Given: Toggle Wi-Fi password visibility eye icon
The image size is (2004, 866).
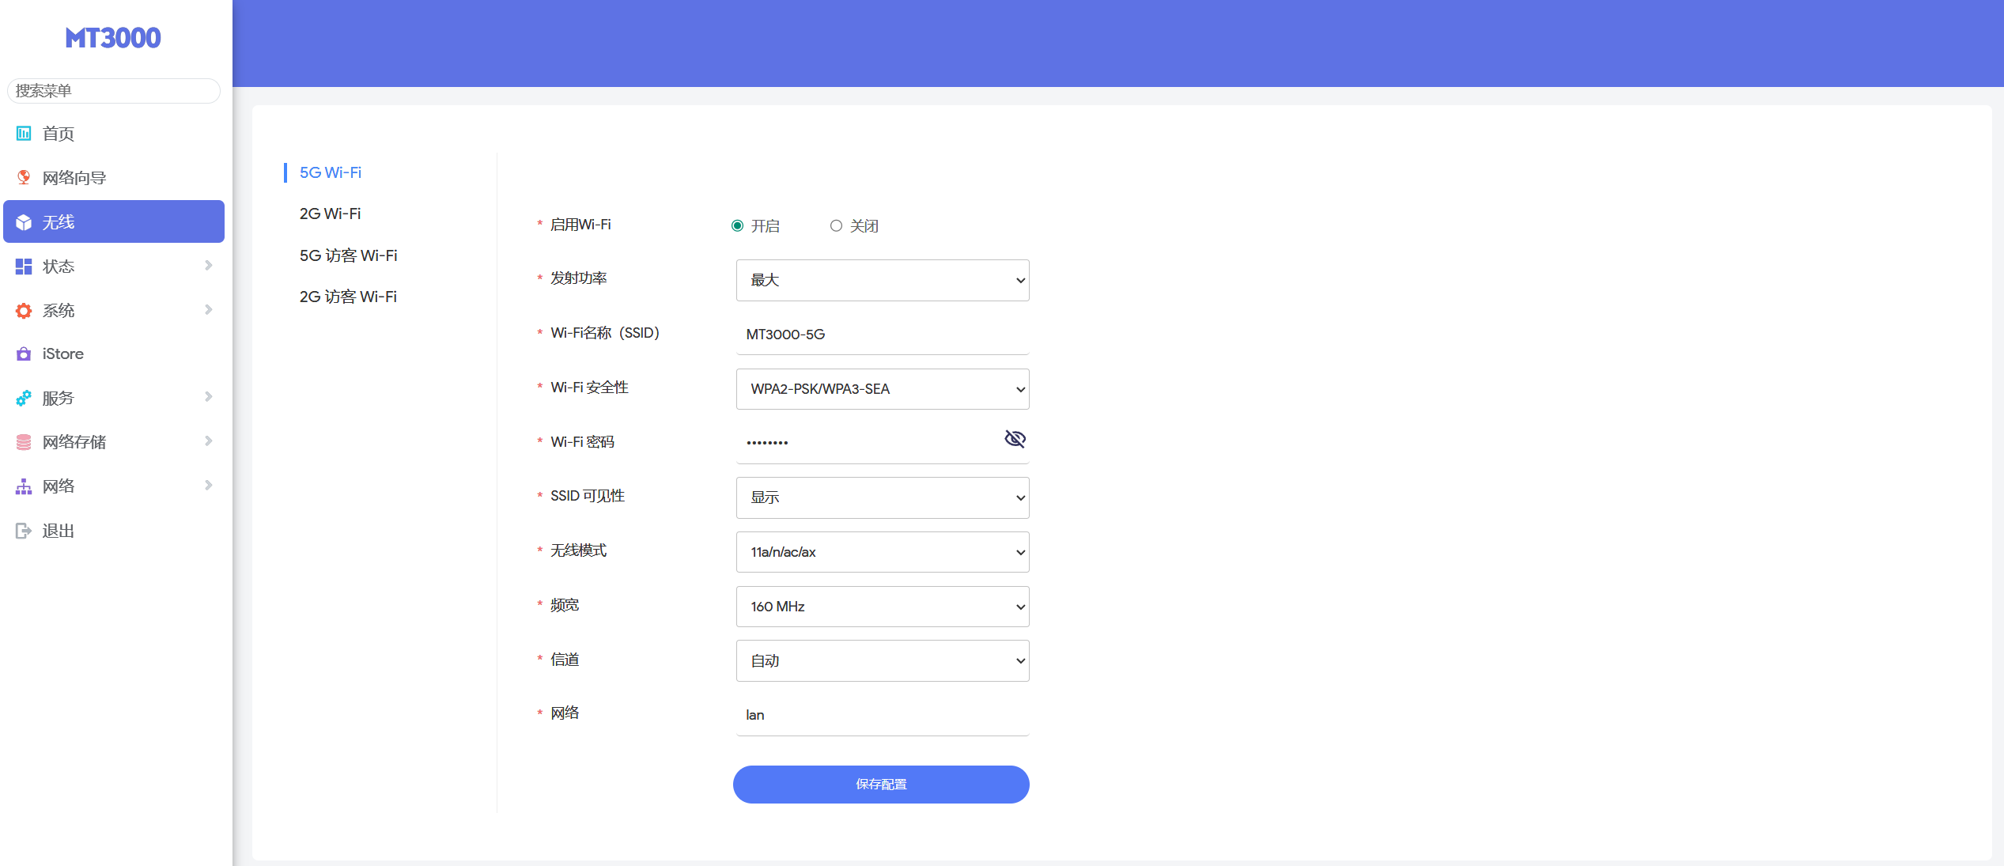Looking at the screenshot, I should (1015, 439).
